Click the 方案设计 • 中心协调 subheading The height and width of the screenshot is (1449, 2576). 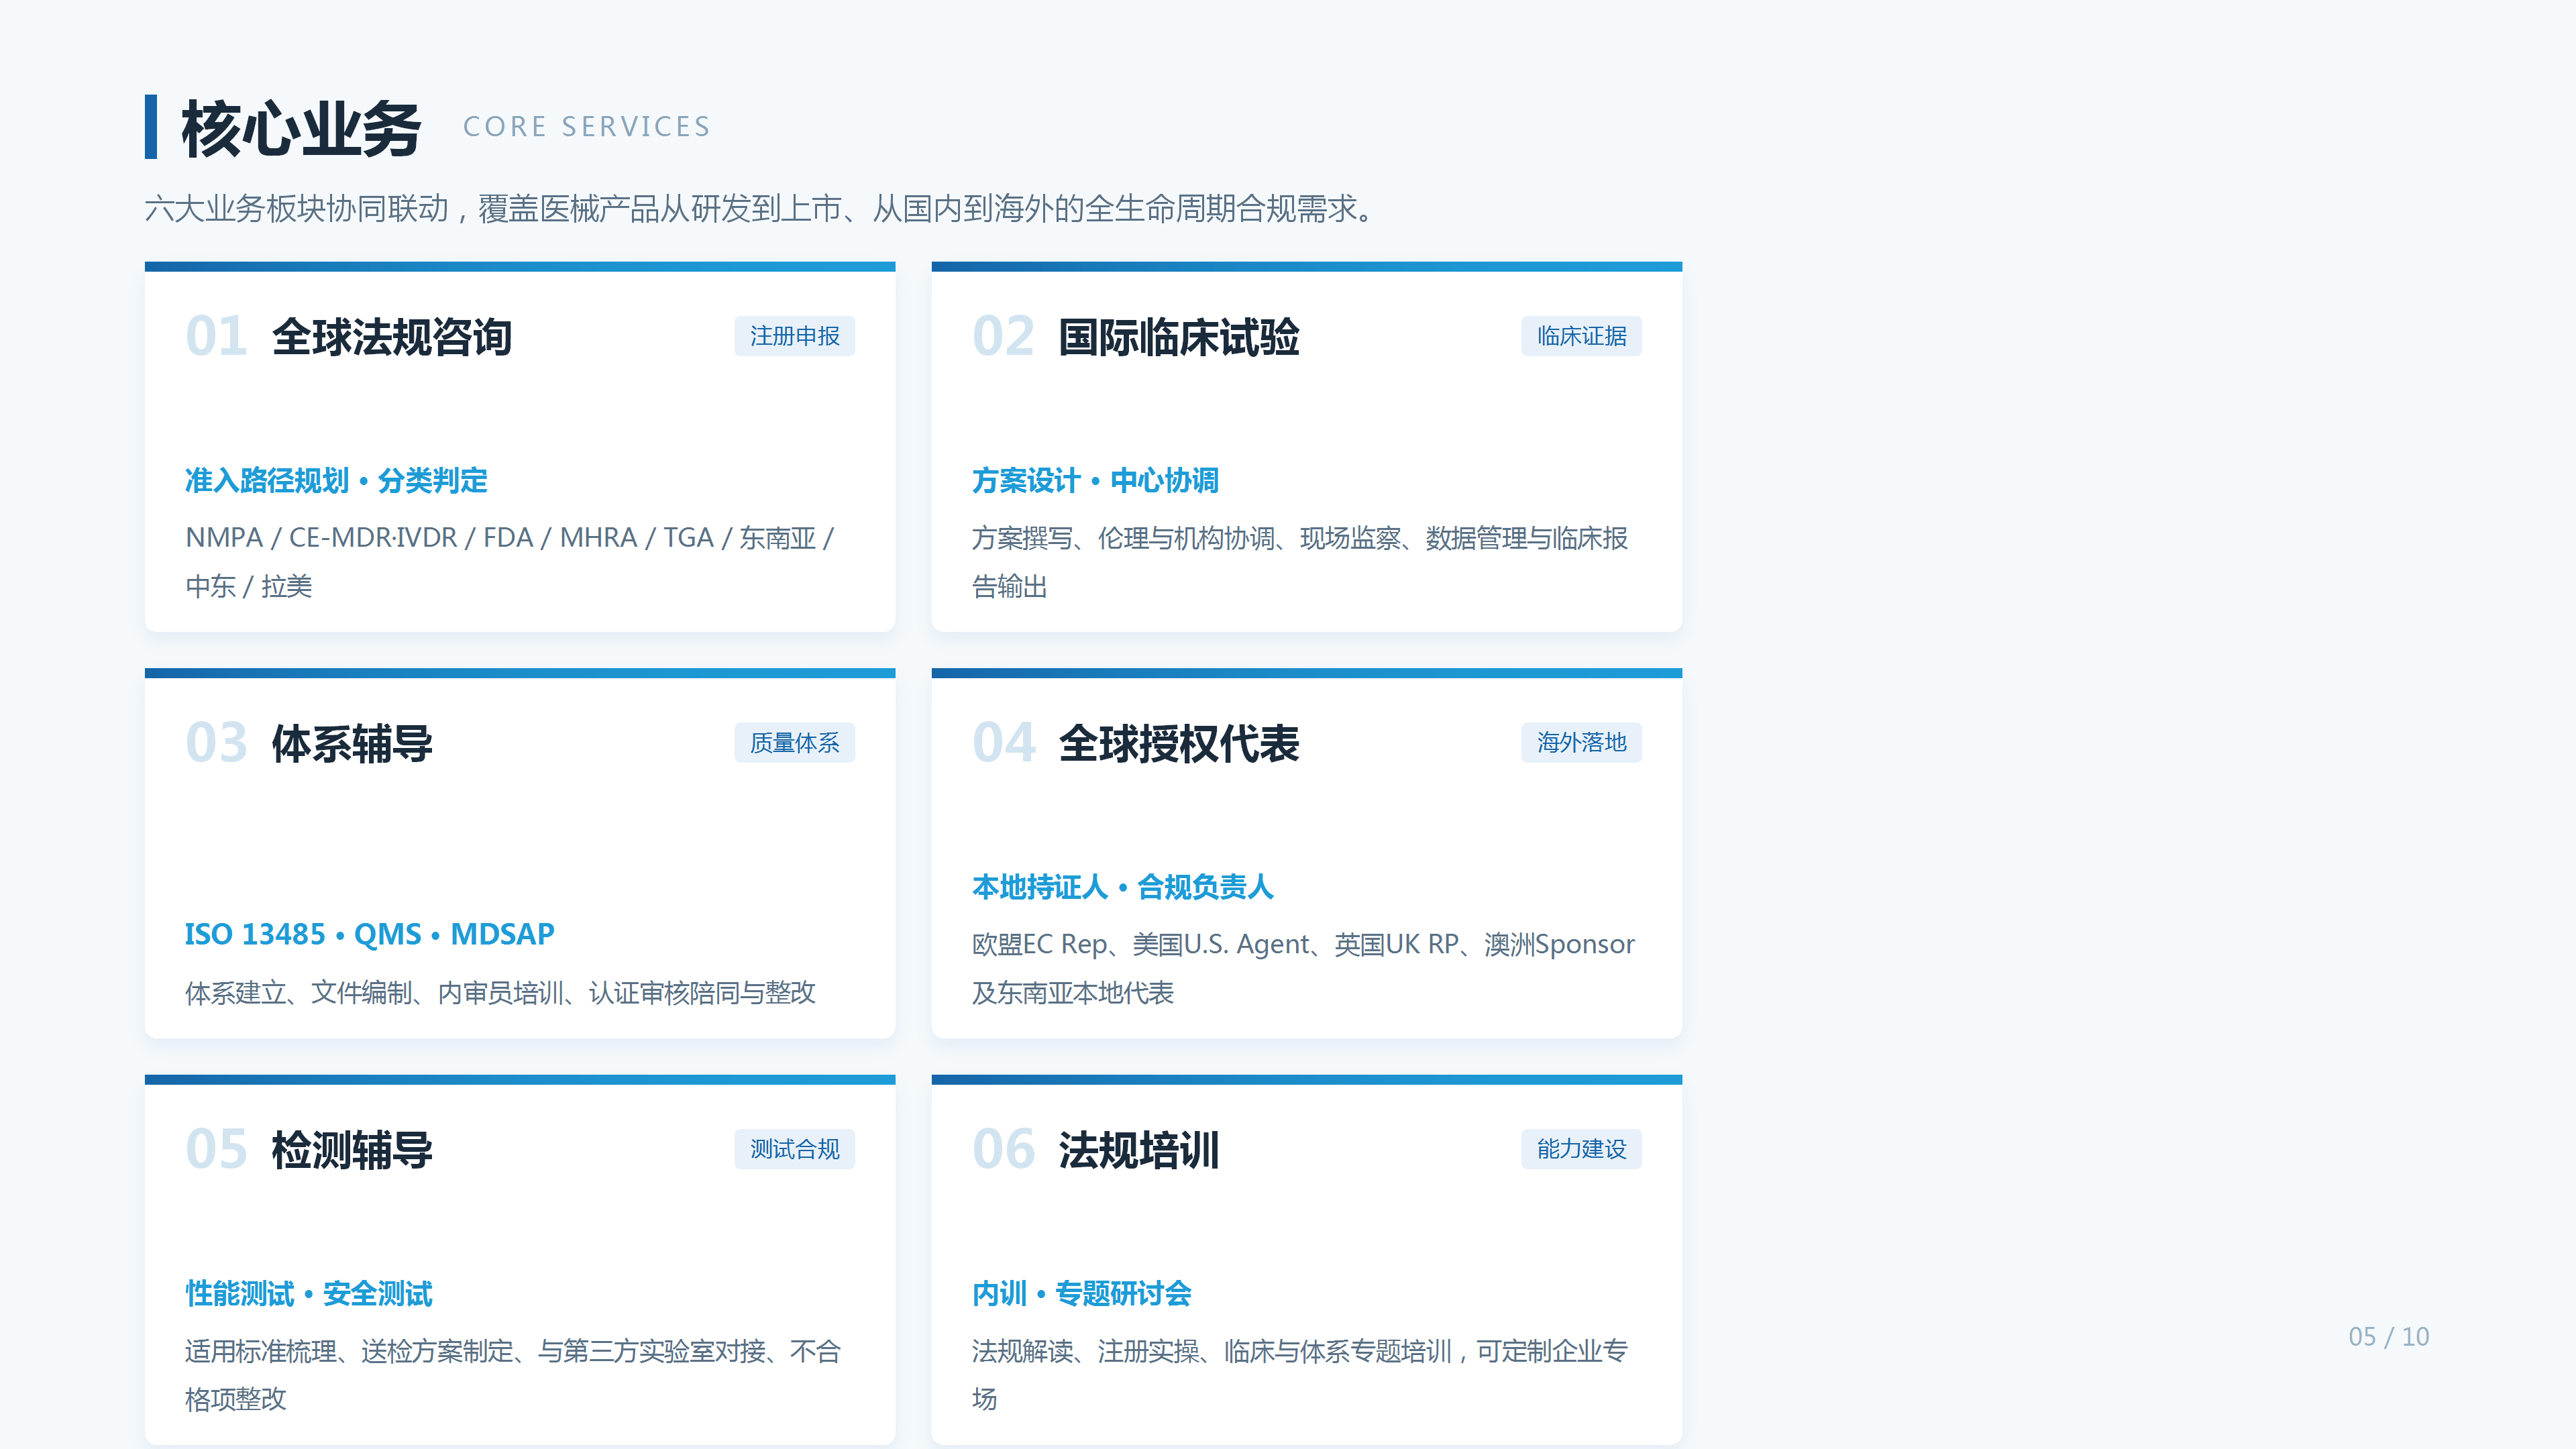(x=1095, y=480)
